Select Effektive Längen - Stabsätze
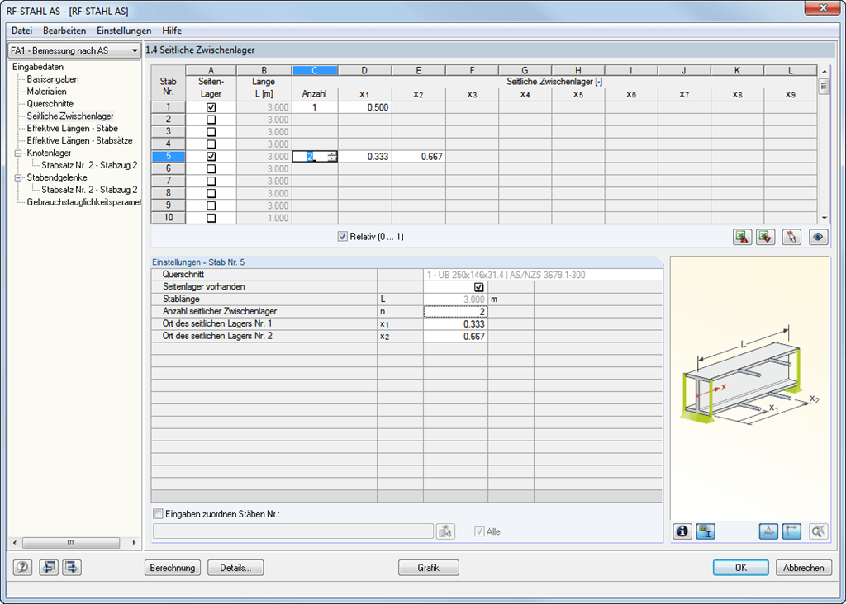The height and width of the screenshot is (604, 846). (80, 141)
